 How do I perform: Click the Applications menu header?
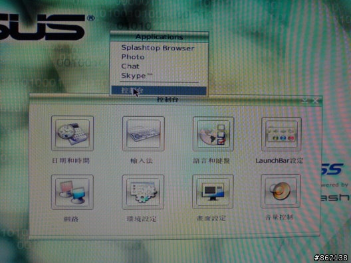click(159, 37)
